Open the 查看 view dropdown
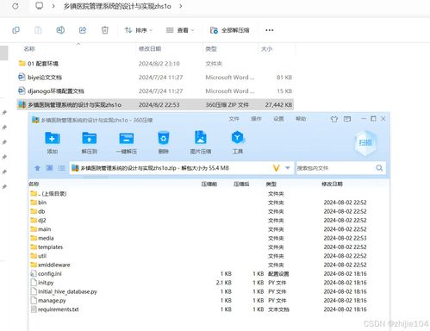430x331 pixels. tap(180, 30)
